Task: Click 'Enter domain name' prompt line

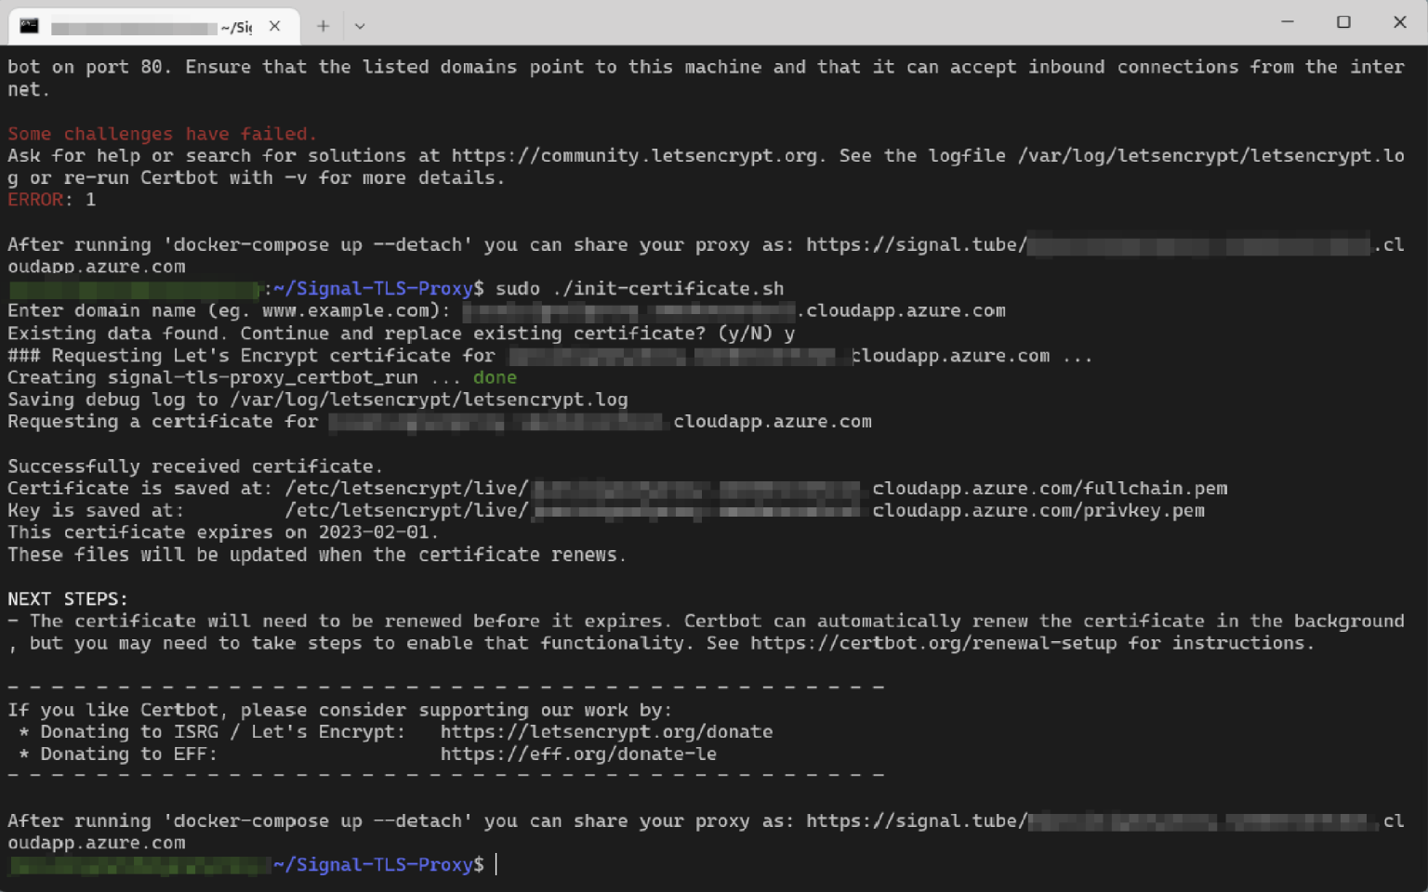Action: [x=507, y=311]
